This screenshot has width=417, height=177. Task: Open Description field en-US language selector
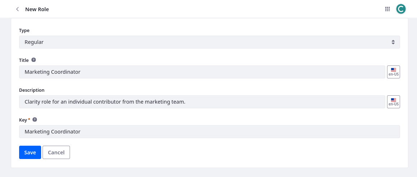[x=394, y=102]
